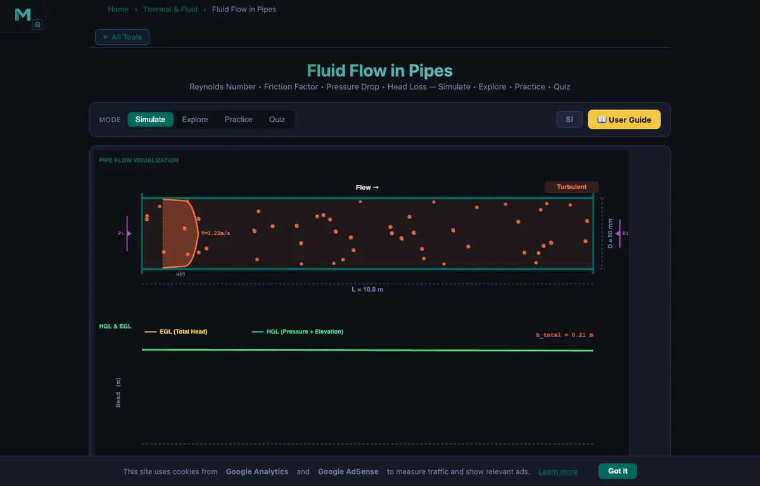Open the Home breadcrumb link

click(x=118, y=9)
